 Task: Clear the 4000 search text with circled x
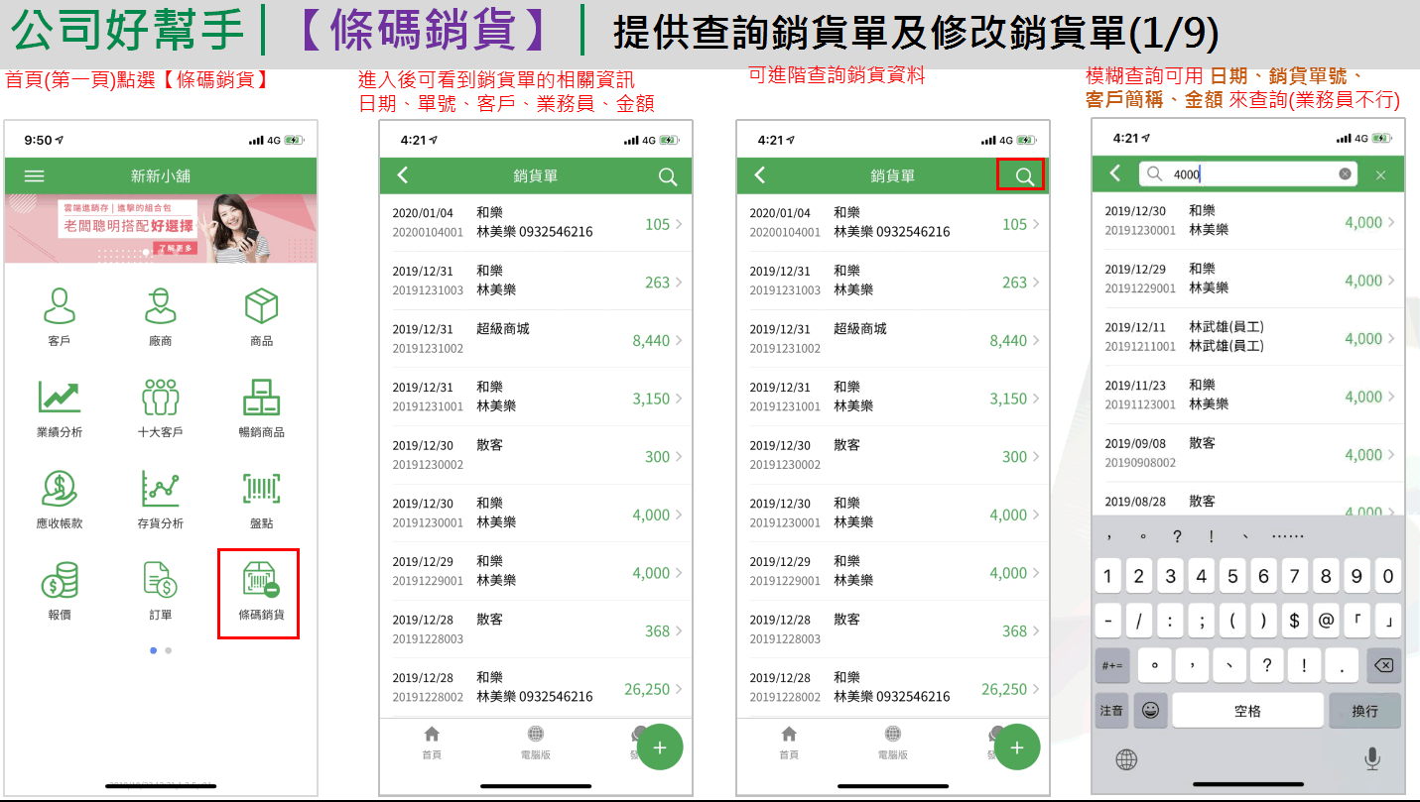coord(1345,174)
